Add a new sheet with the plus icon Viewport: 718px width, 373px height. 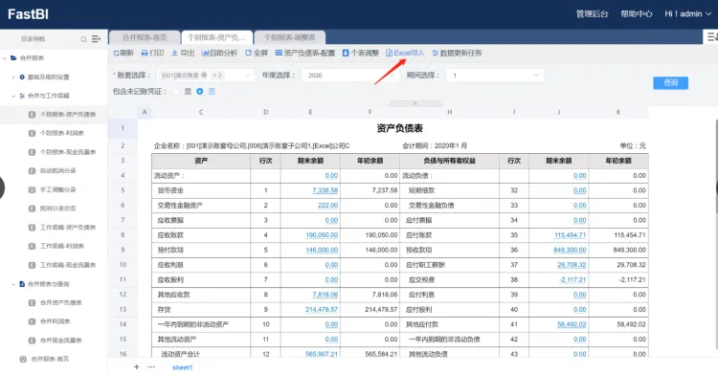click(137, 366)
